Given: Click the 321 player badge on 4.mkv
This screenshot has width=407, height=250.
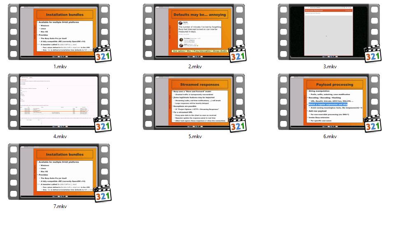Looking at the screenshot, I should pos(103,124).
